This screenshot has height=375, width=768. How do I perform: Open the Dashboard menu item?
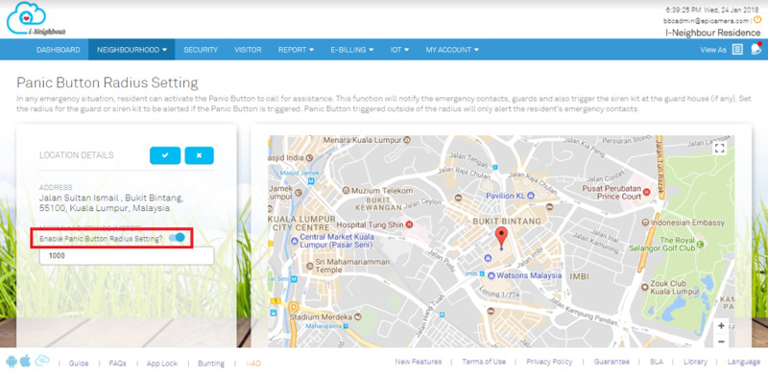[59, 50]
